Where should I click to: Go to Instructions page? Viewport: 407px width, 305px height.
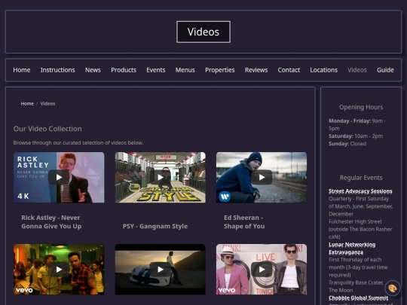point(57,70)
